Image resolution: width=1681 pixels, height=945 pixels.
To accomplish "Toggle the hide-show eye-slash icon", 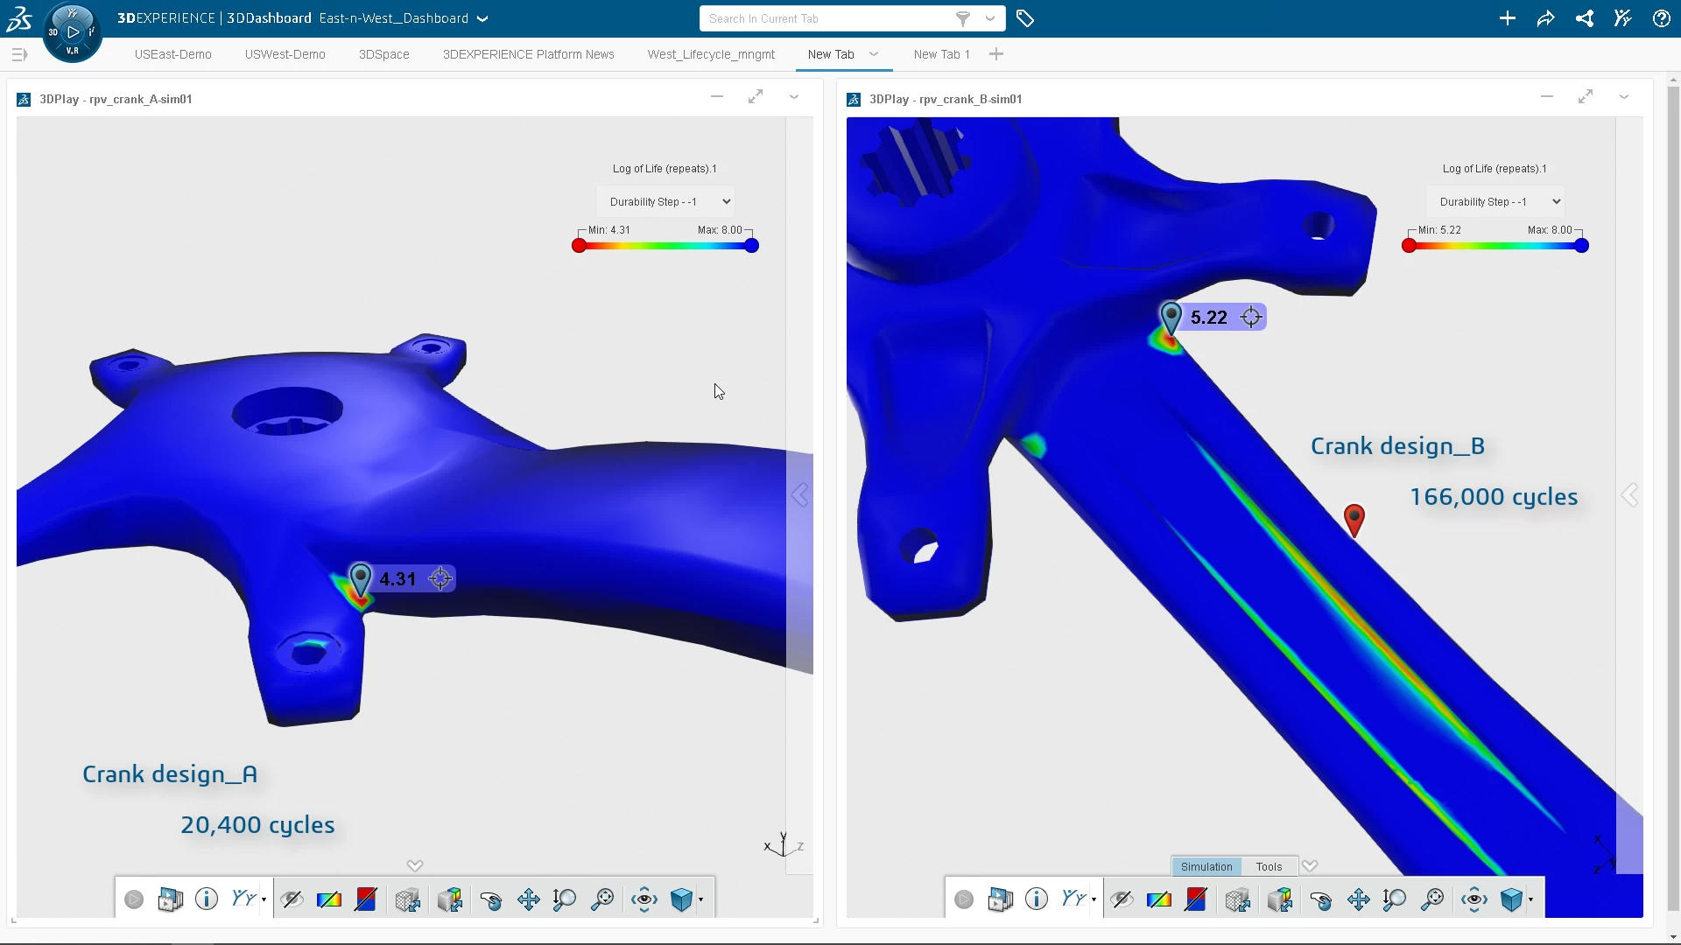I will point(292,899).
